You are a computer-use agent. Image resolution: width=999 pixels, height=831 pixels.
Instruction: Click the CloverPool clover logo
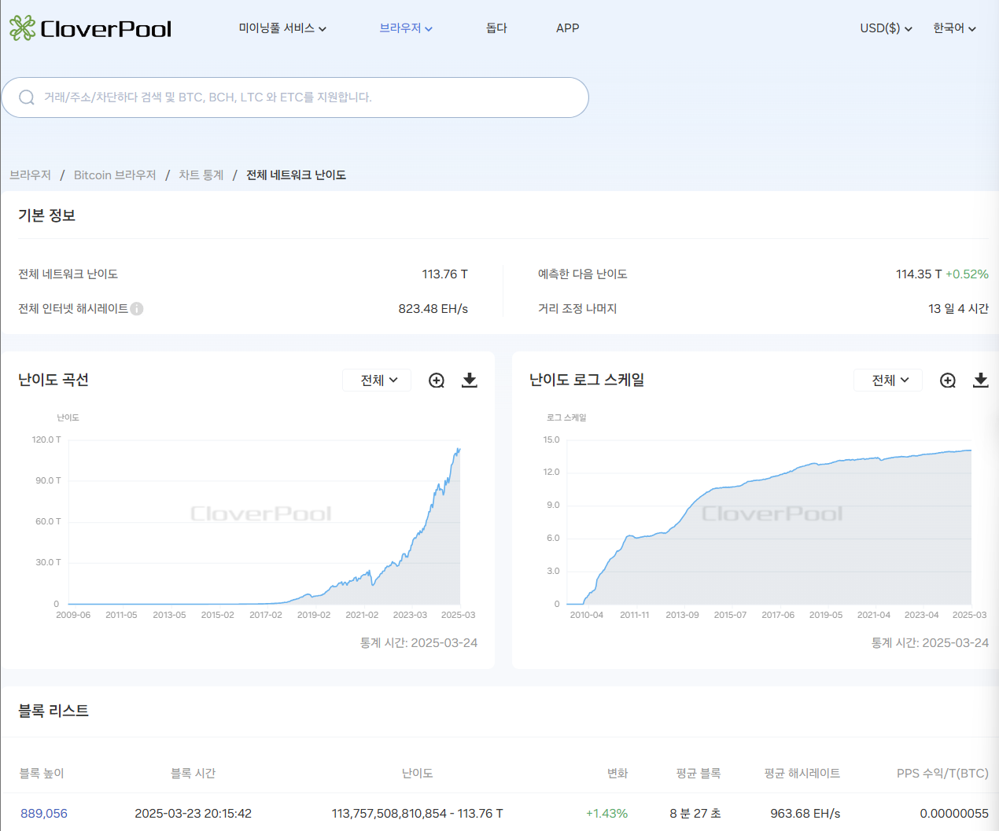tap(90, 28)
